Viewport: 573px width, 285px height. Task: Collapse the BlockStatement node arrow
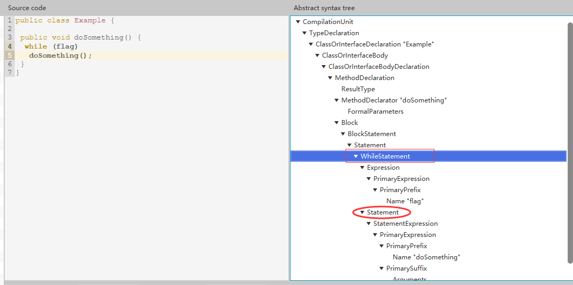pyautogui.click(x=342, y=134)
